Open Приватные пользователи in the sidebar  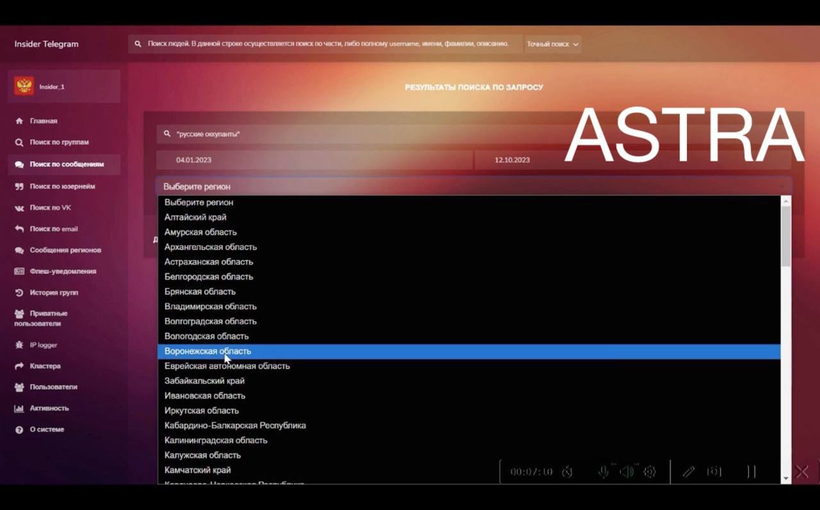tap(41, 319)
